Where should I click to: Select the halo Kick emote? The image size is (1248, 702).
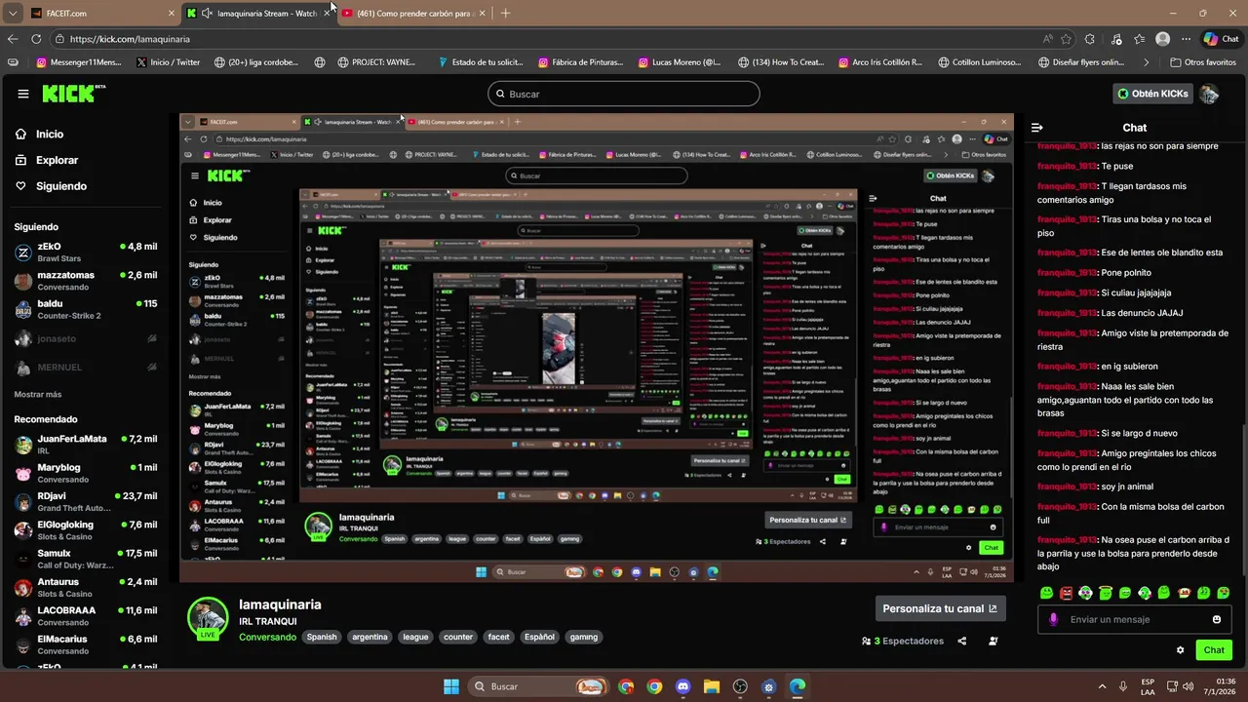tap(1106, 593)
